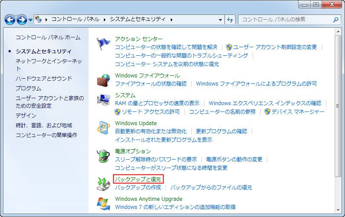Open デバイス マネージャー link

[298, 111]
